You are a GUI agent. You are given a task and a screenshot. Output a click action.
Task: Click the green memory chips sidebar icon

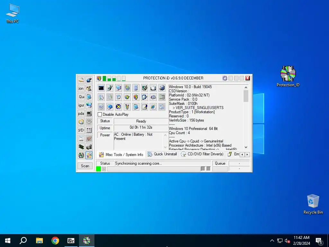coord(81,147)
